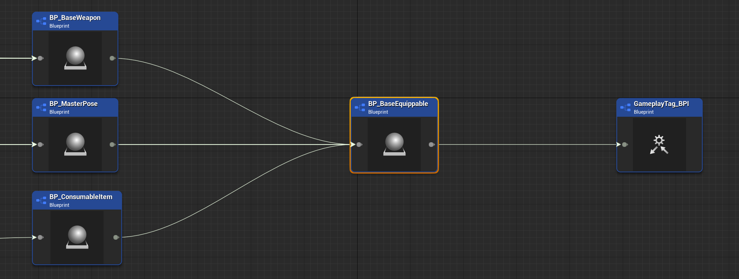
Task: Click the BP_BaseWeapon sphere thumbnail
Action: 75,58
